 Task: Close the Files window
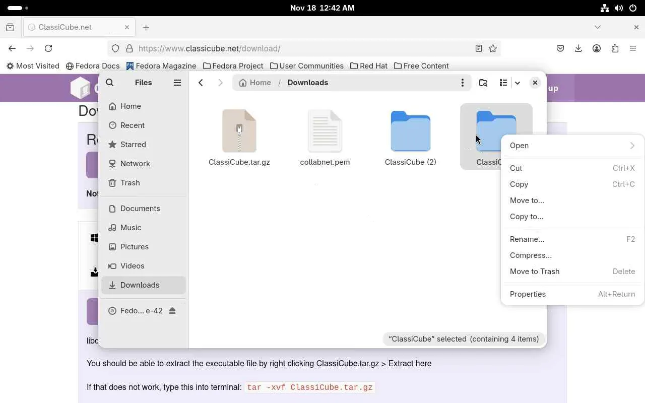pos(535,83)
